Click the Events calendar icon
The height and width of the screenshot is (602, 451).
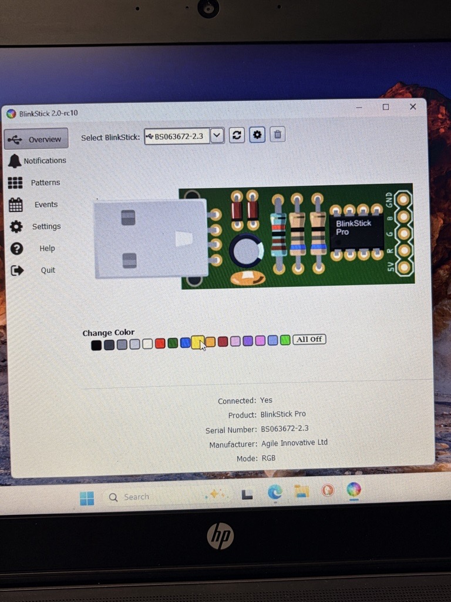click(x=16, y=205)
